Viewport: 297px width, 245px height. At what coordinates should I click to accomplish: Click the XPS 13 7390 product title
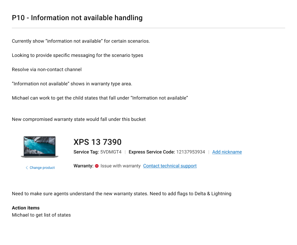97,142
